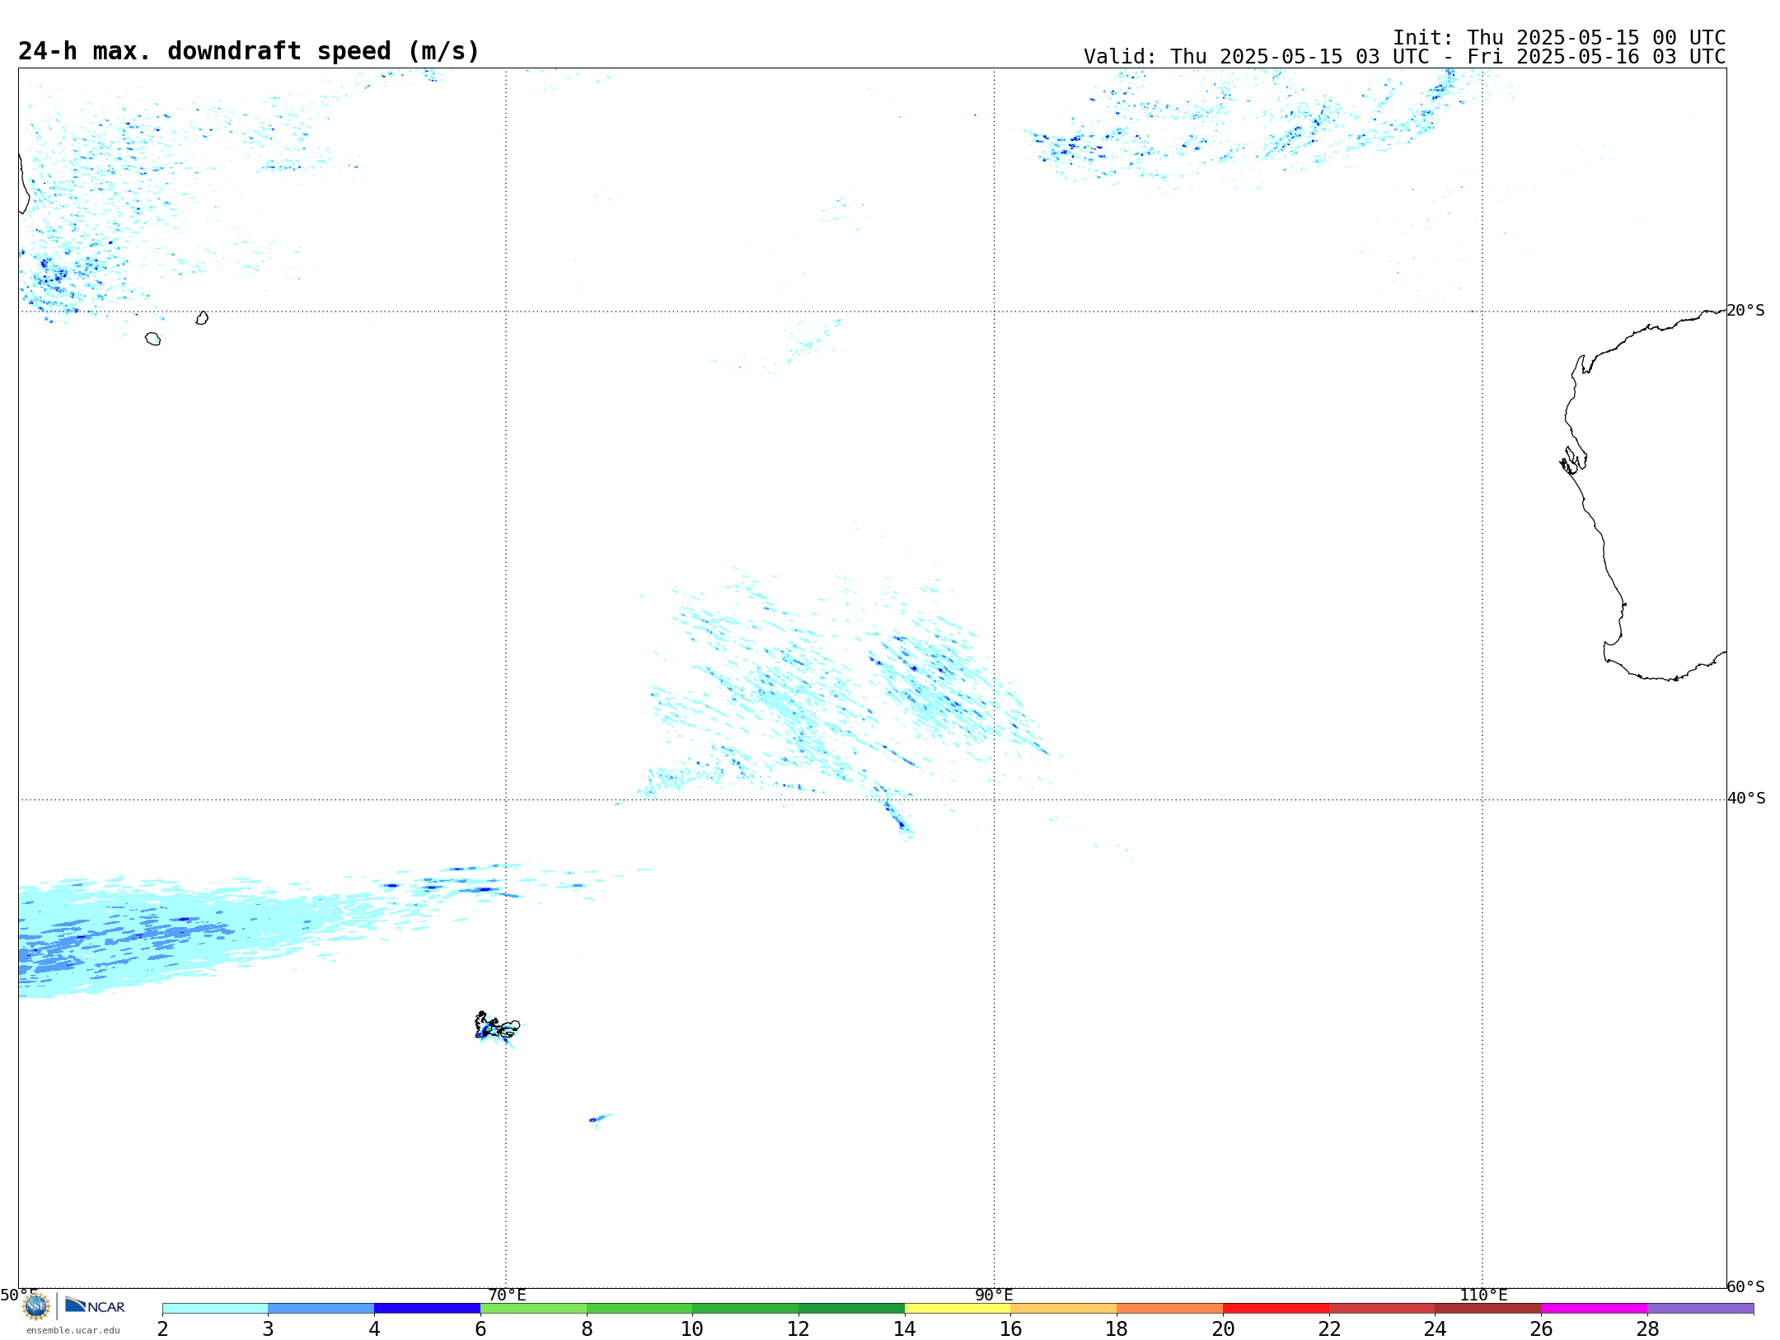Click the colorbar tick label '22'

[x=1329, y=1328]
